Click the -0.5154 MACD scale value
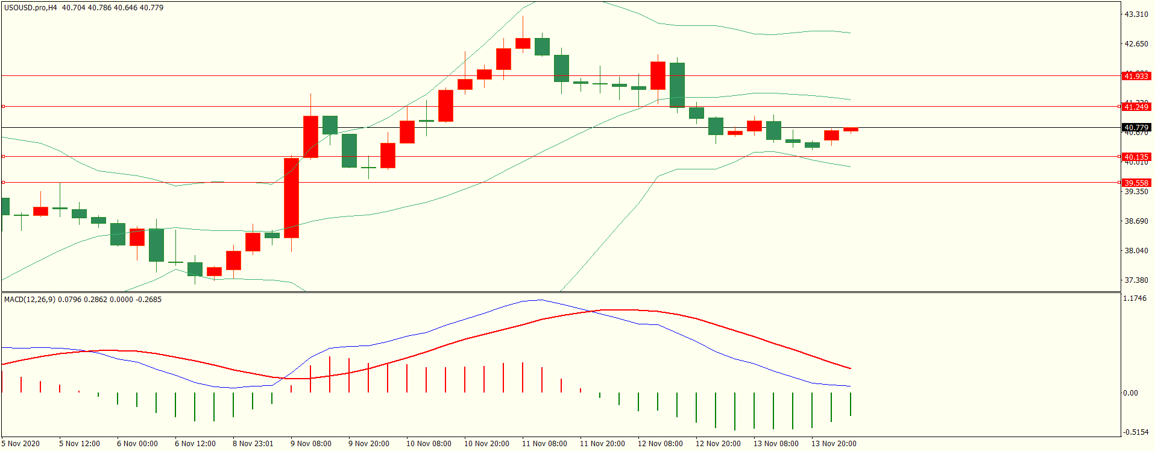 point(1136,432)
